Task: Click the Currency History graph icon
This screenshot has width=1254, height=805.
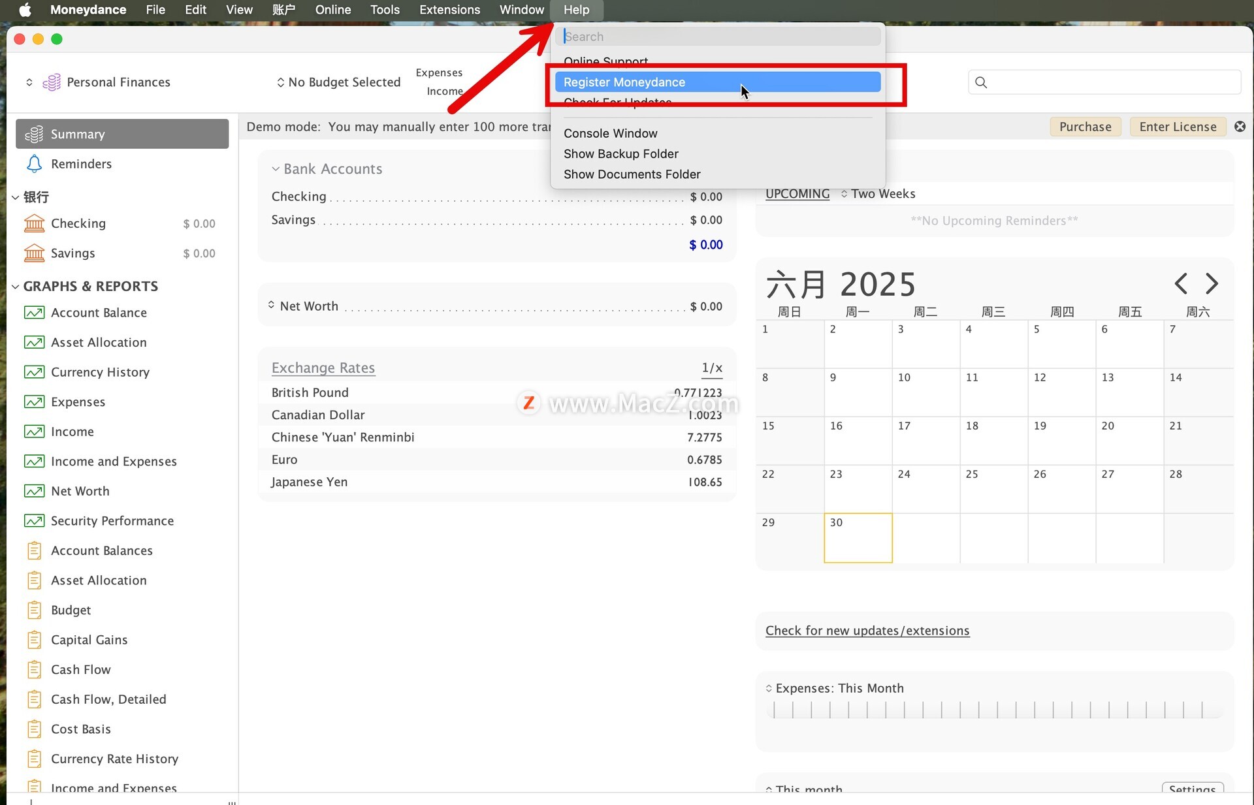Action: 34,372
